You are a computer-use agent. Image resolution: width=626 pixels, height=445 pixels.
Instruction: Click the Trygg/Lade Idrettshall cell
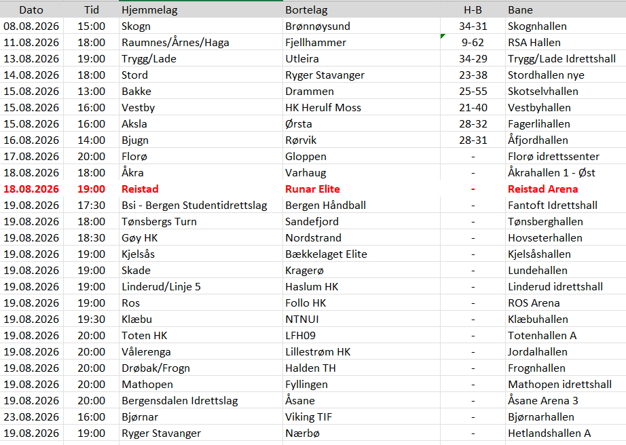[x=566, y=58]
